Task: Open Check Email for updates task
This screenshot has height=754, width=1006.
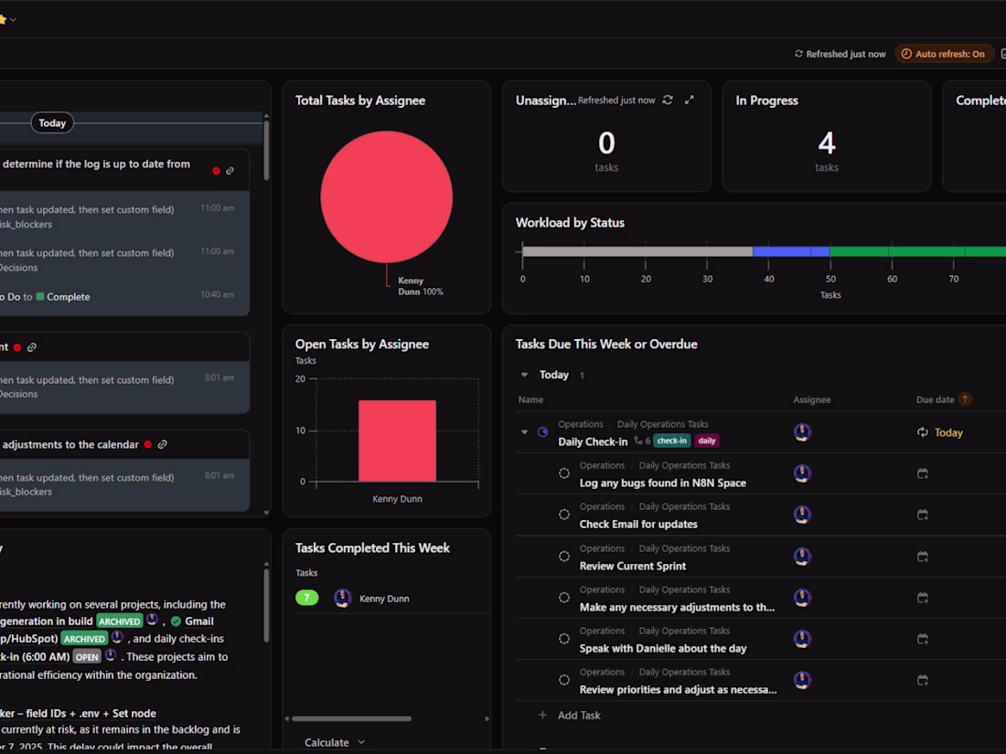Action: click(x=637, y=524)
